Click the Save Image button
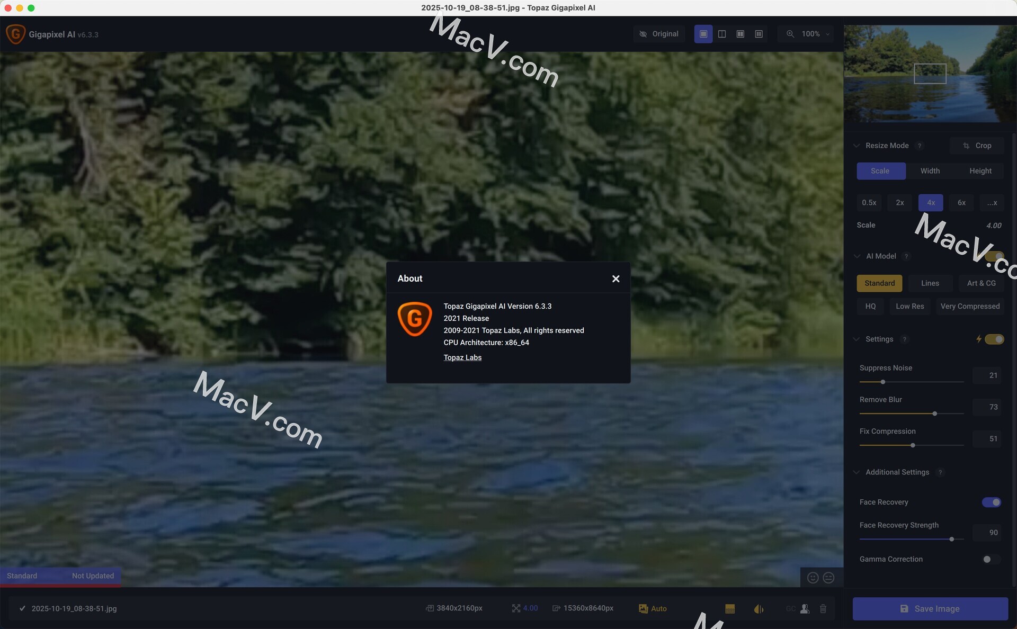Viewport: 1017px width, 629px height. (930, 609)
